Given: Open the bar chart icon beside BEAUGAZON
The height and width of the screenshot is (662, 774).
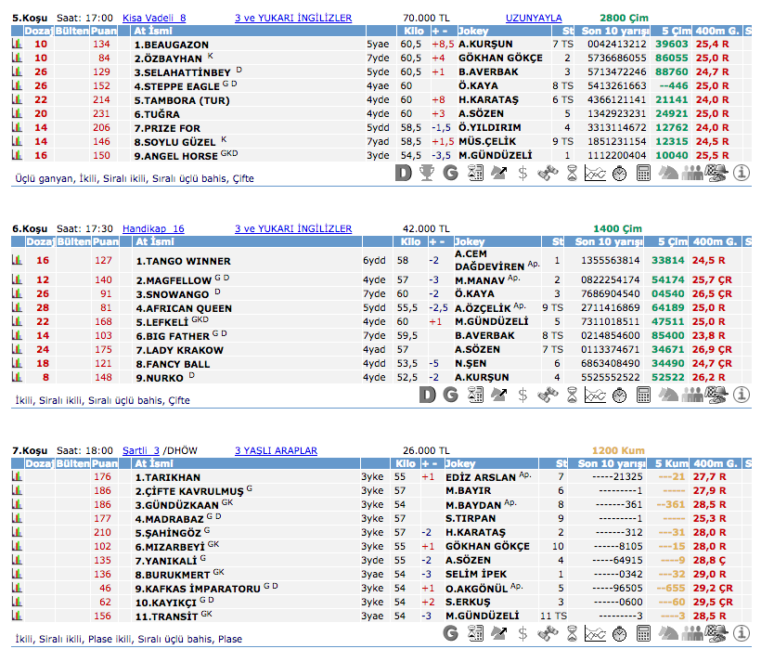Looking at the screenshot, I should 17,45.
